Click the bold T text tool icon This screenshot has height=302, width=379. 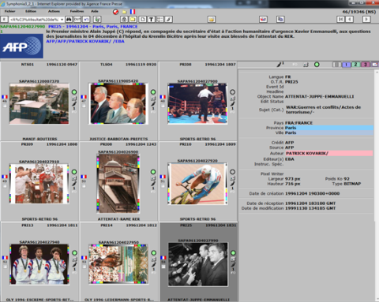pos(151,20)
